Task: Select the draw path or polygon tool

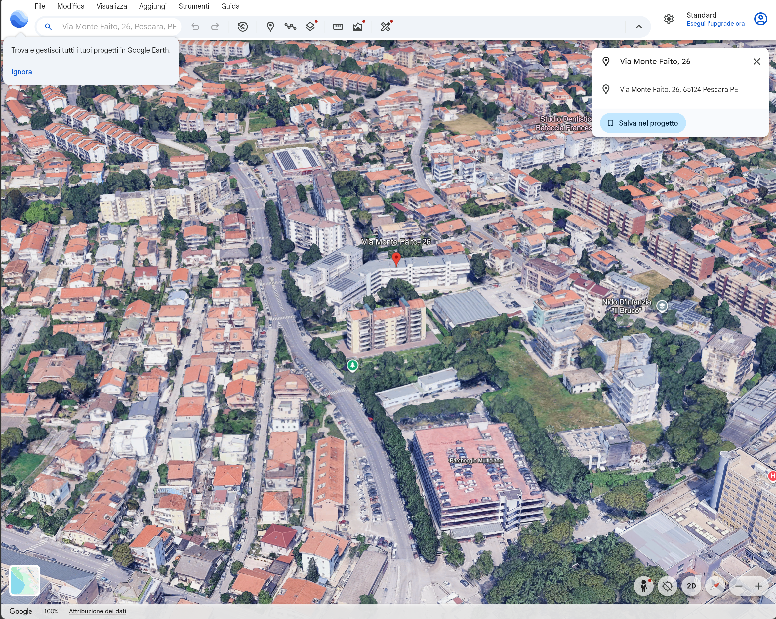Action: 290,27
